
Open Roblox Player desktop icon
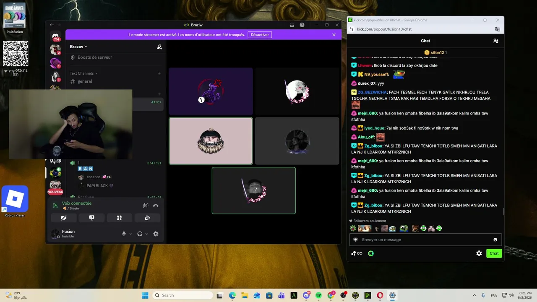point(15,201)
